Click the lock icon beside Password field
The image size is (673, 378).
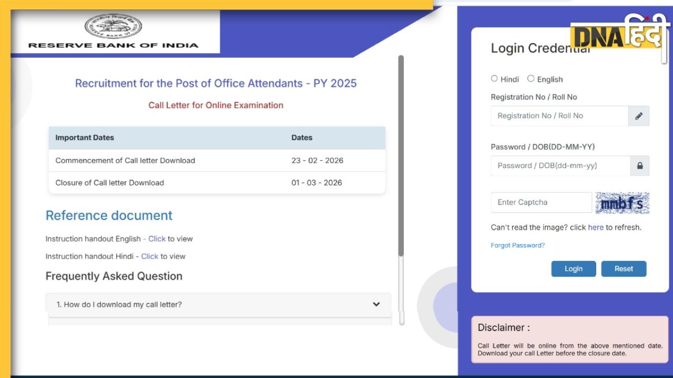[640, 166]
